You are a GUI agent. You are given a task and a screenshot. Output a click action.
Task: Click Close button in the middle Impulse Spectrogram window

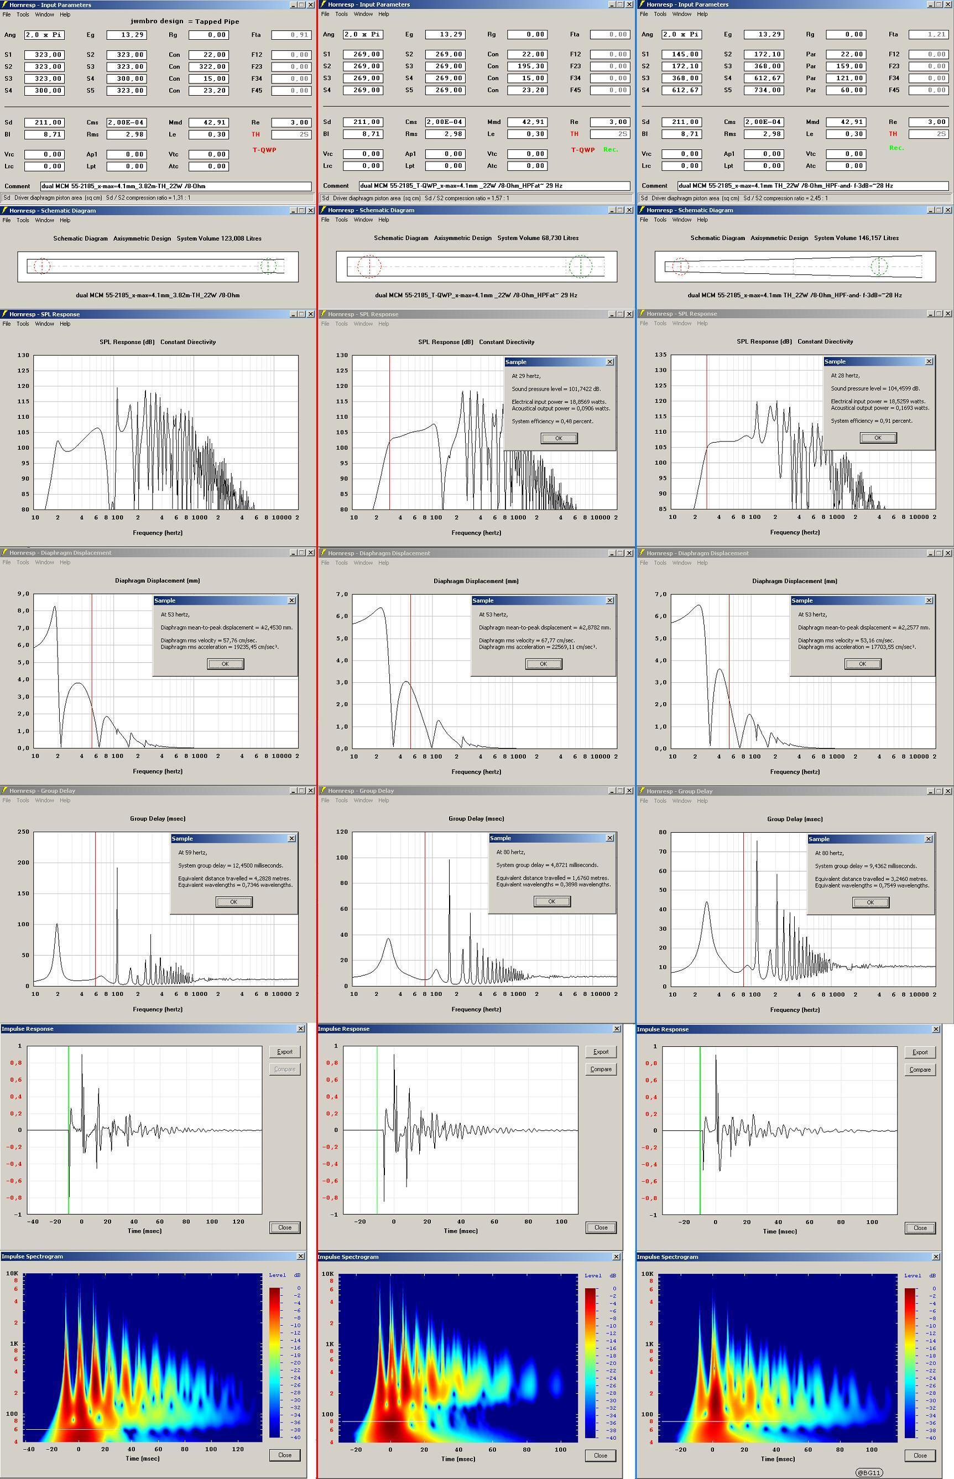(601, 1455)
